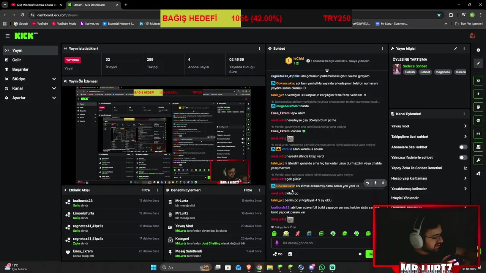The width and height of the screenshot is (486, 273).
Task: Open Filtre in Denetim Eylemleri panel
Action: coord(248,190)
